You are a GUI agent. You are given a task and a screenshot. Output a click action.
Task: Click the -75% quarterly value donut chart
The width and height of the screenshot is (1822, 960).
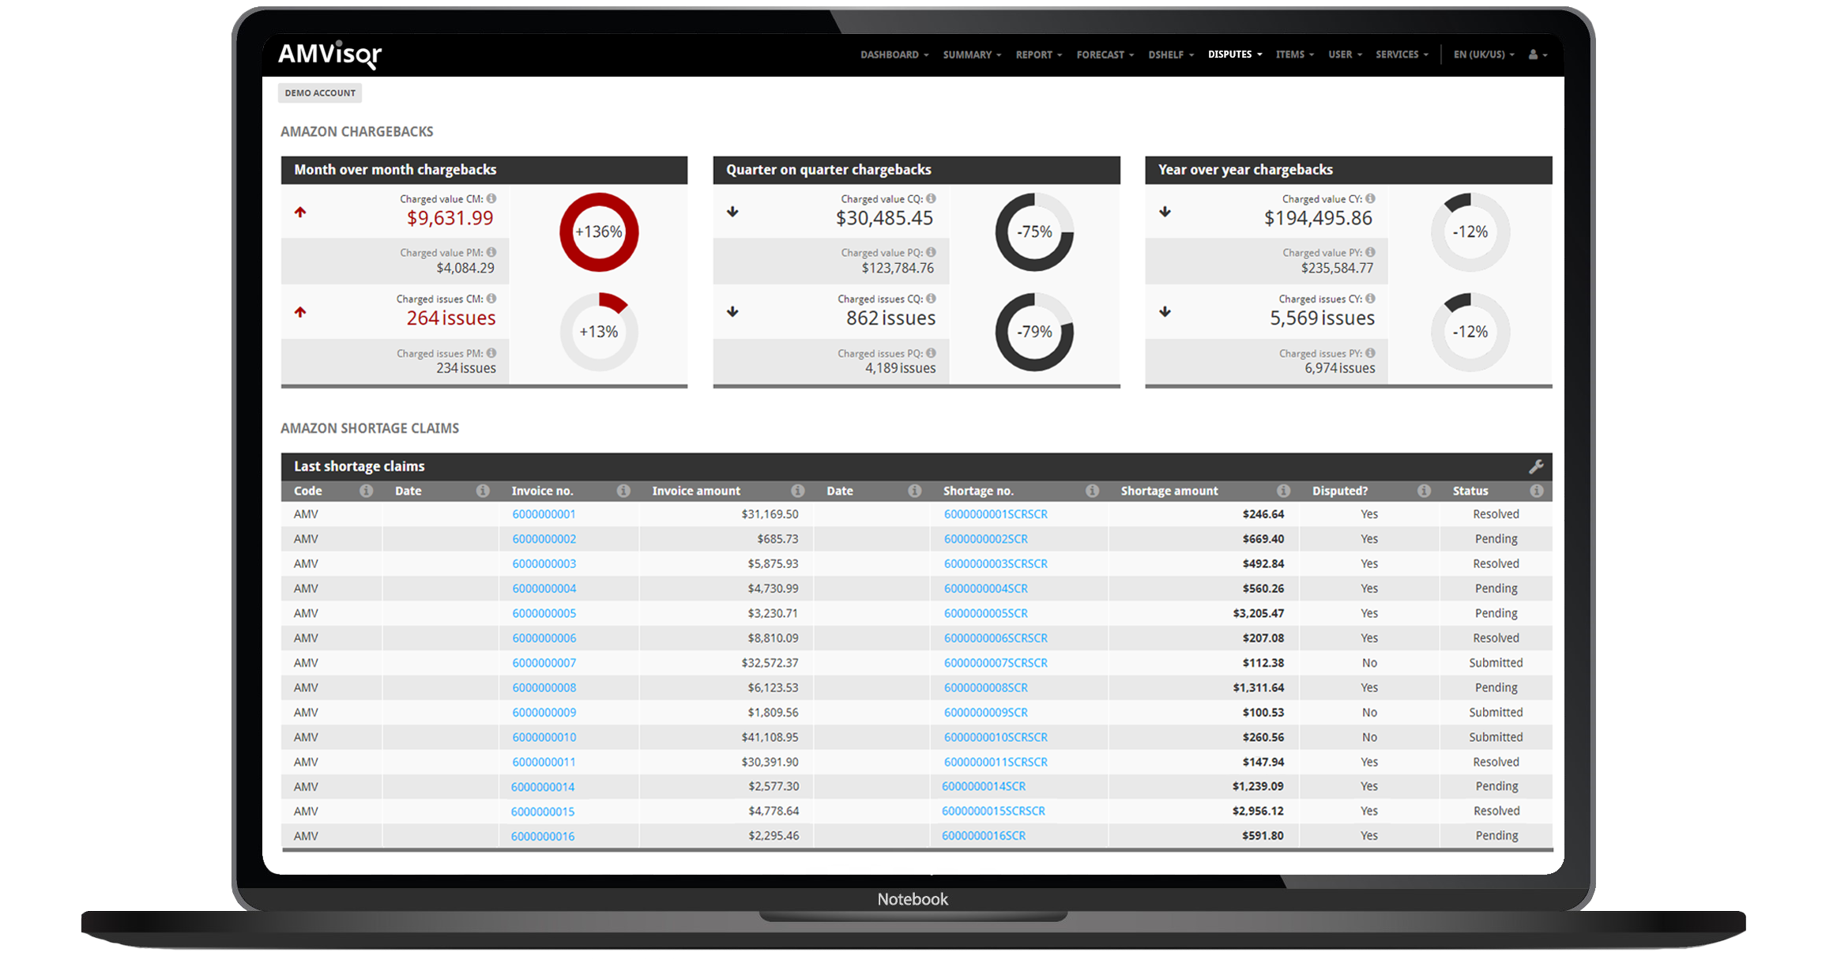coord(1033,232)
